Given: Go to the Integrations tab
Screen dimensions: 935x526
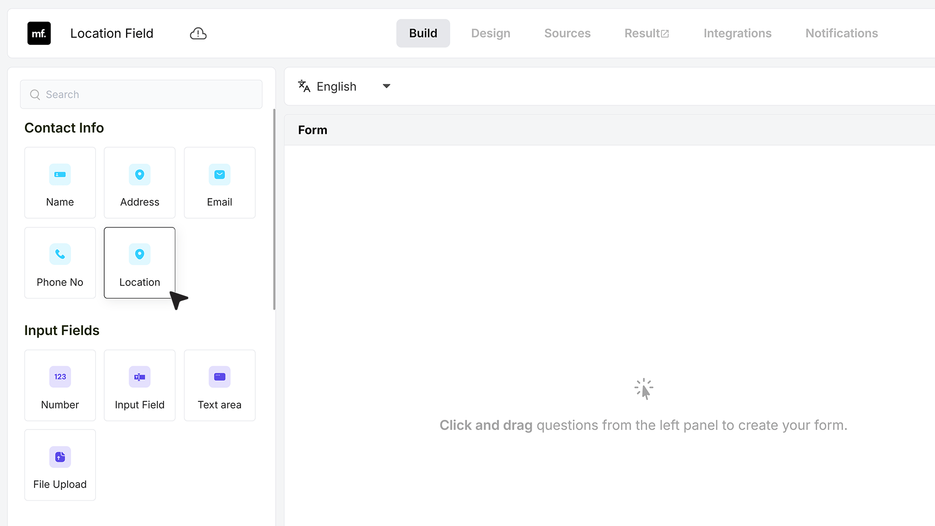Looking at the screenshot, I should click(737, 33).
